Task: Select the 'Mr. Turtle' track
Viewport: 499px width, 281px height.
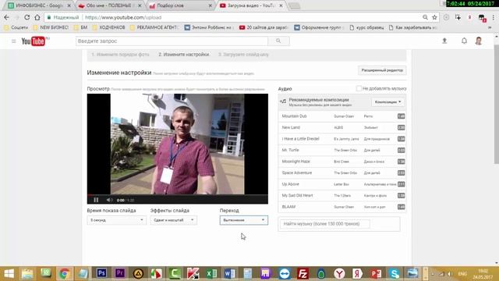Action: (342, 150)
